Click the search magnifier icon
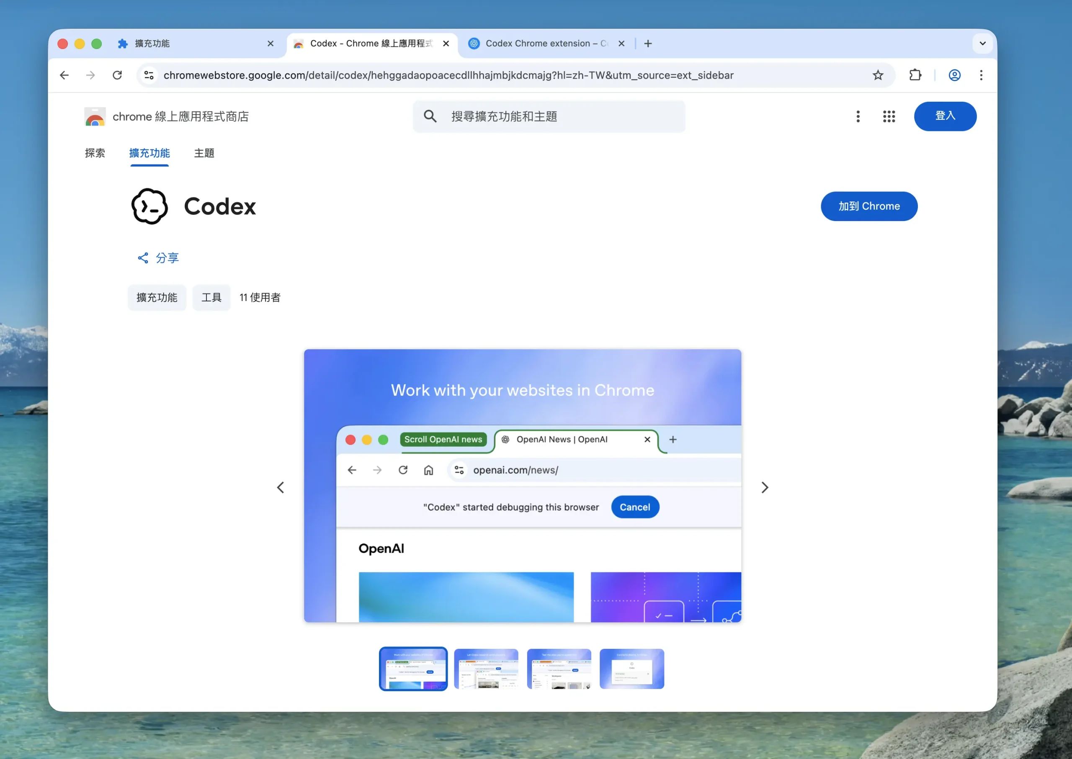The image size is (1072, 759). click(x=430, y=116)
